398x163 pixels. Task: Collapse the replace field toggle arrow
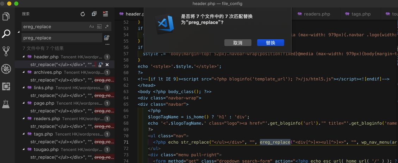[19, 32]
